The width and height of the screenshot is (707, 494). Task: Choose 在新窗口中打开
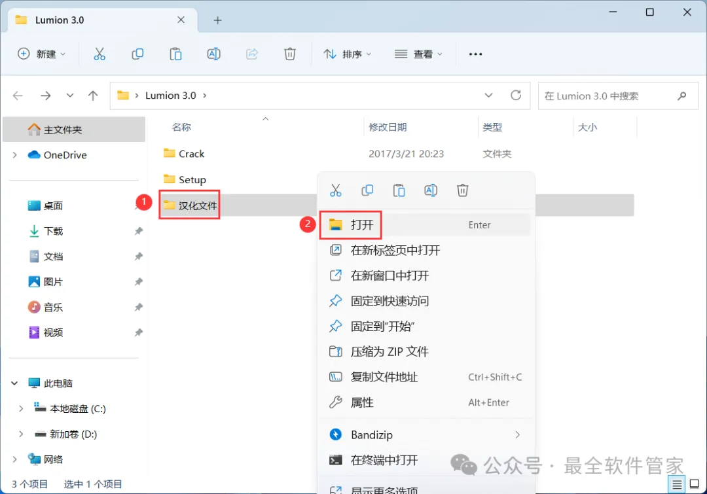(425, 275)
